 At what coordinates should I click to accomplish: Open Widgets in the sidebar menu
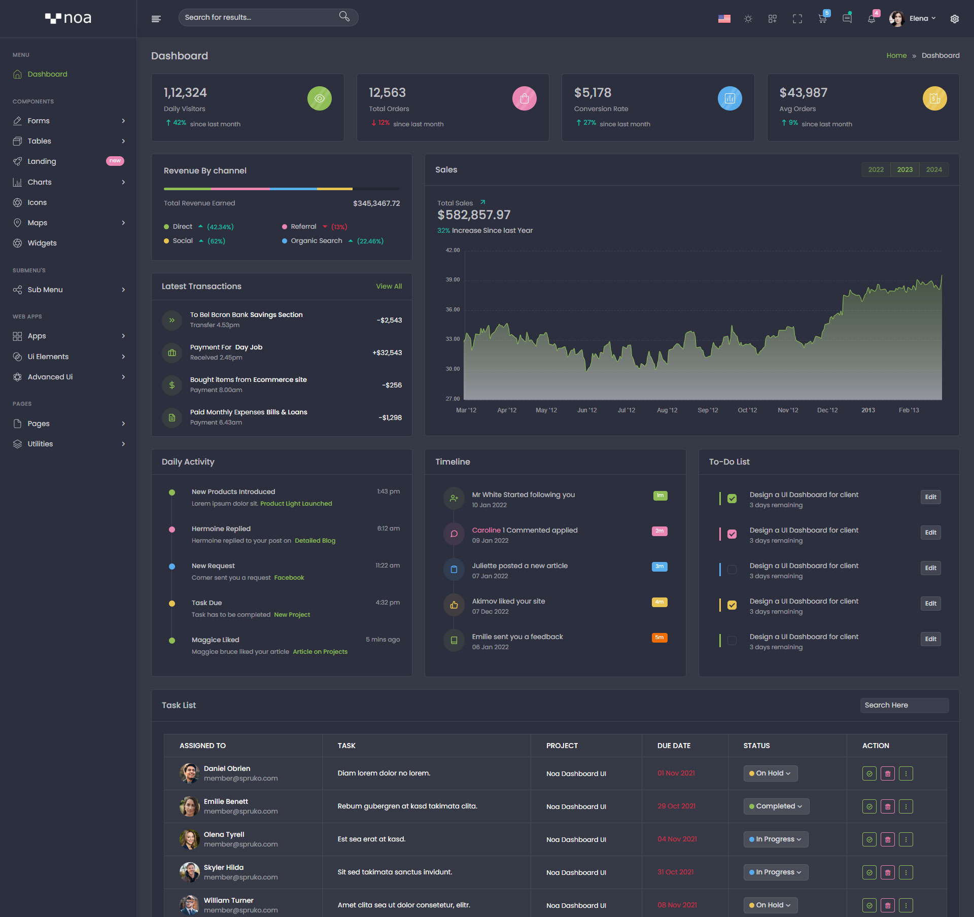42,243
